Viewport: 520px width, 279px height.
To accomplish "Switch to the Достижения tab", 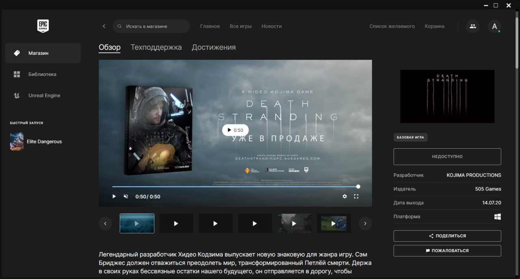I will [214, 48].
